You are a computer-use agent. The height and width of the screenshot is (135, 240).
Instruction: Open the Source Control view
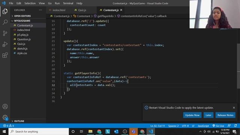pos(5,33)
